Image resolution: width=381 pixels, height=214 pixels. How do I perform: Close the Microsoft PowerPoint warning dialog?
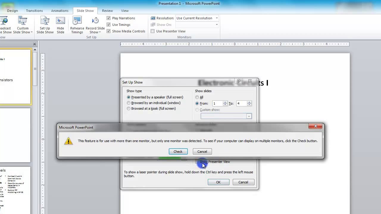[x=316, y=126]
